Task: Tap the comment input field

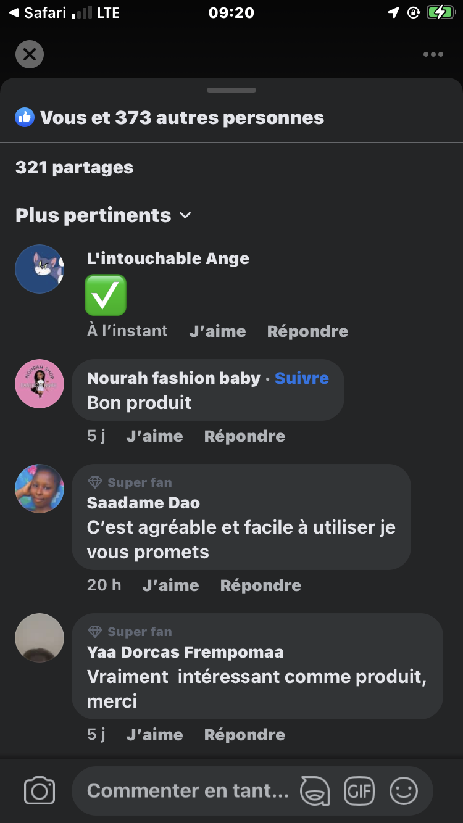Action: click(188, 791)
